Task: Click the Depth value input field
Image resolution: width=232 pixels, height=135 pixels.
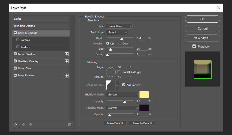Action: [x=142, y=38]
